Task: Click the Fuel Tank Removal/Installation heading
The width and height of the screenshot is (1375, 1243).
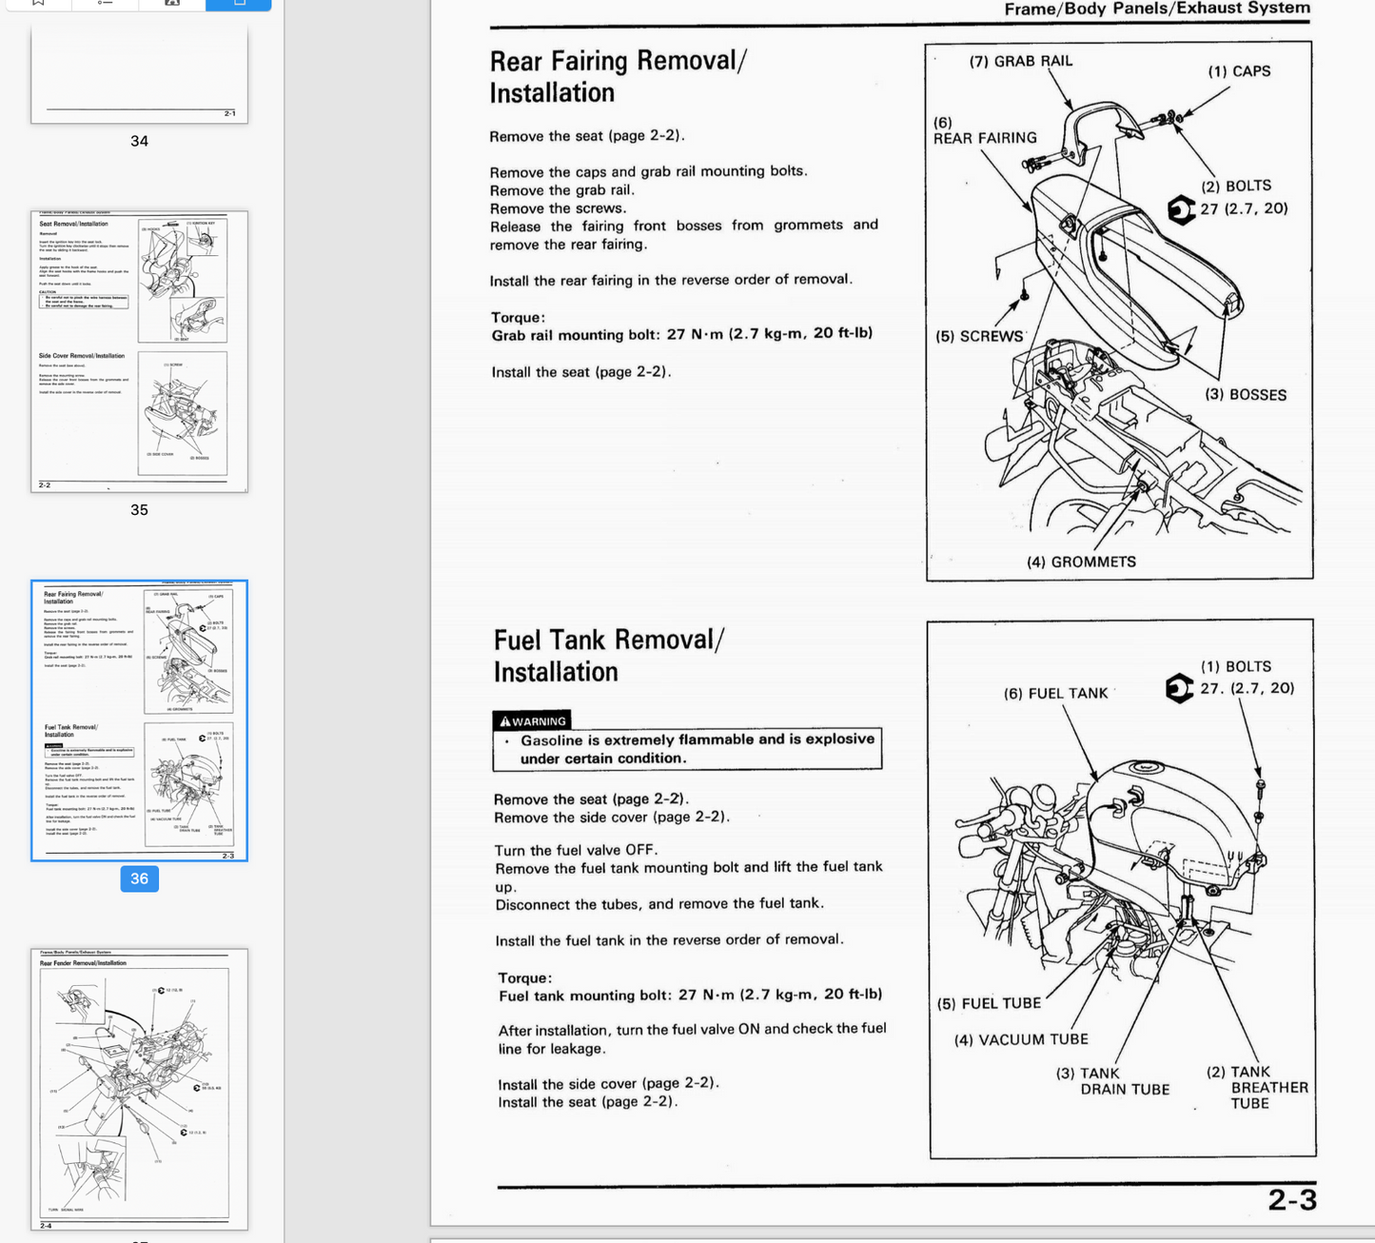Action: point(608,656)
